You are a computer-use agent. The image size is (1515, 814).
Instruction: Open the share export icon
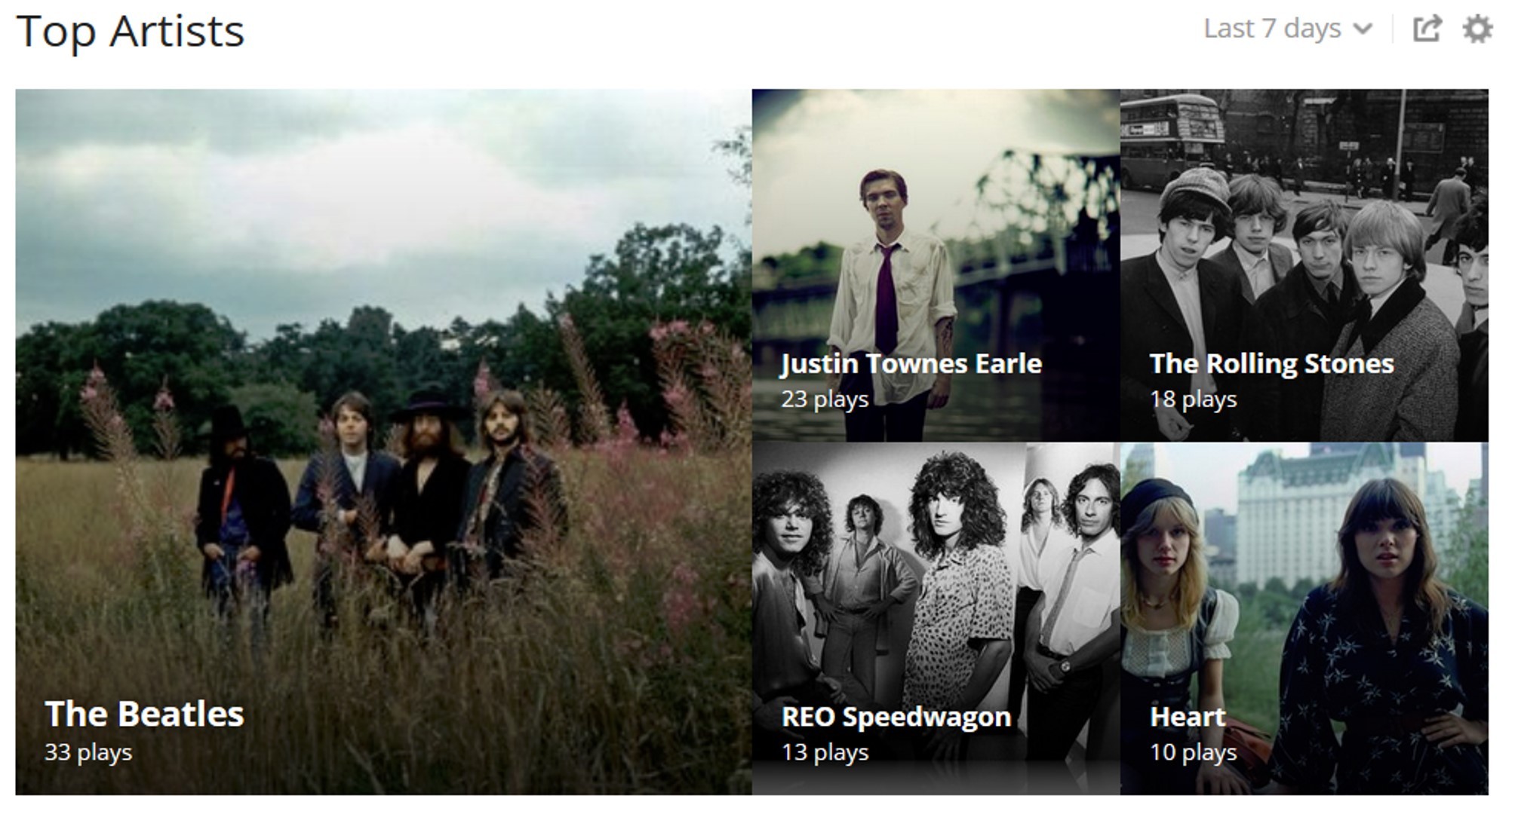(1427, 29)
